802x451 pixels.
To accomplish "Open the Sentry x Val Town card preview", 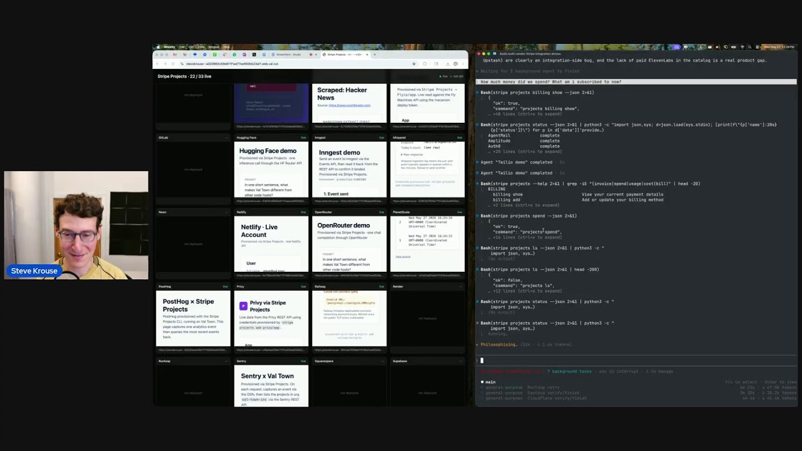I will point(271,386).
